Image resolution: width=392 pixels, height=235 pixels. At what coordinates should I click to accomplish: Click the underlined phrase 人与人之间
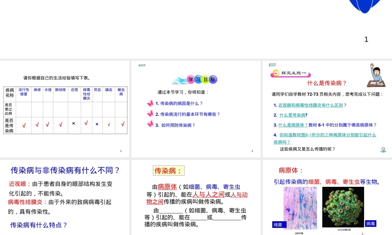coord(209,194)
